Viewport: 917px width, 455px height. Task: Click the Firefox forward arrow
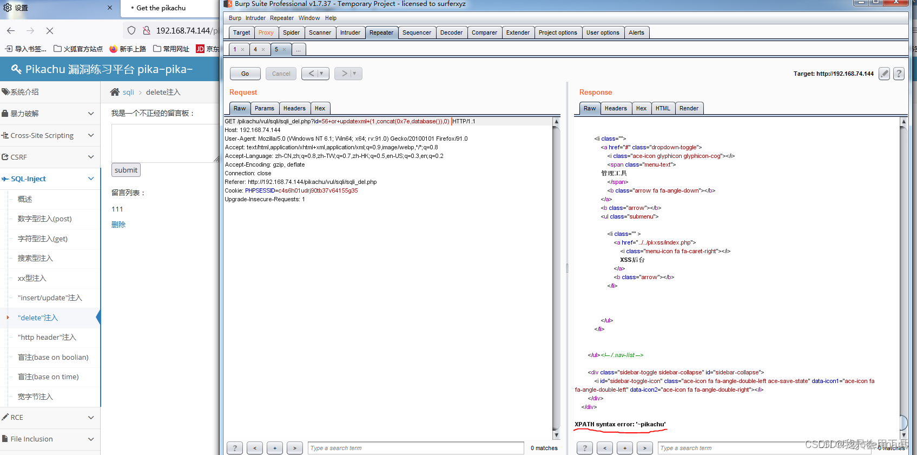30,31
